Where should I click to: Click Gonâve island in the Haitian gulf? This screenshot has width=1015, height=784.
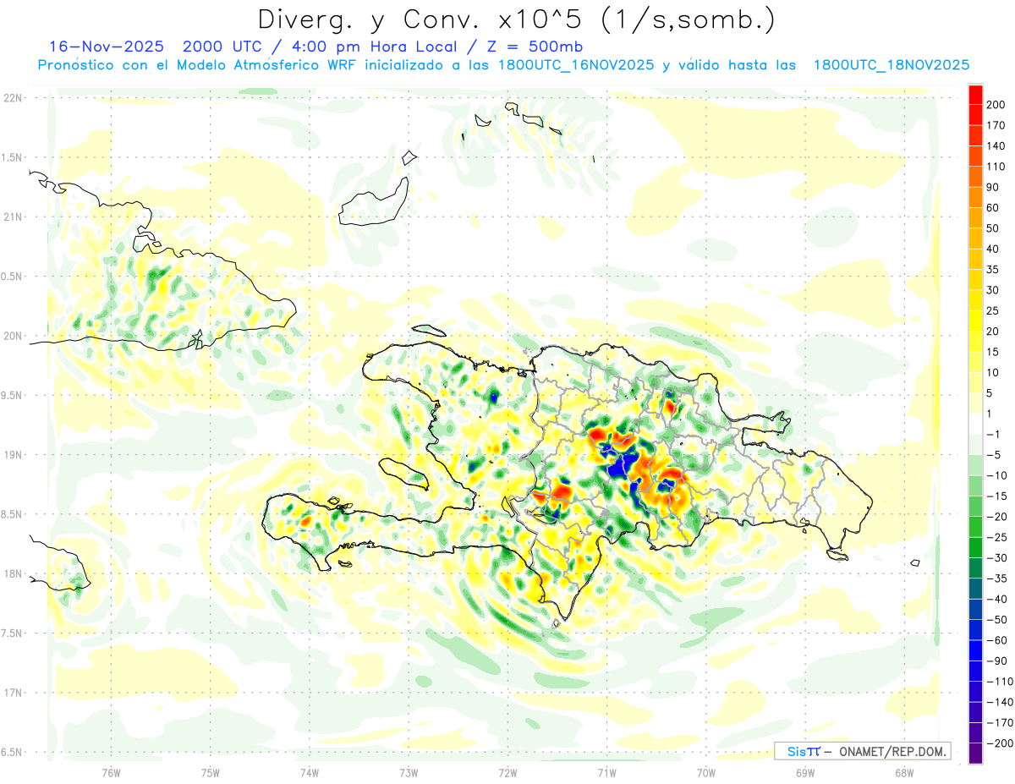tap(406, 474)
